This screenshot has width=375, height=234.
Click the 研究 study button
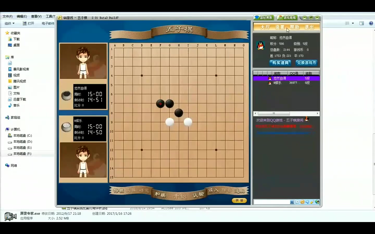coord(144,191)
